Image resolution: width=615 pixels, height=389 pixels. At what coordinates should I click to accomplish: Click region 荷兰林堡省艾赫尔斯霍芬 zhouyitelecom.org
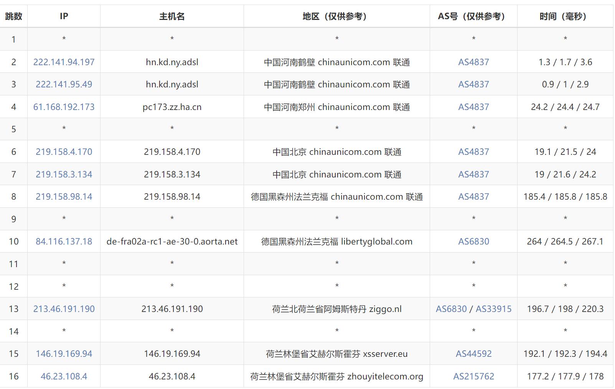pyautogui.click(x=336, y=376)
